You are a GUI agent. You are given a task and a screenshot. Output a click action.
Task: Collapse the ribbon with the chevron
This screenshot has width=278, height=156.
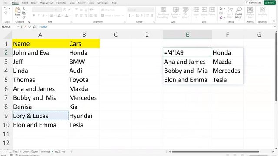tap(274, 21)
